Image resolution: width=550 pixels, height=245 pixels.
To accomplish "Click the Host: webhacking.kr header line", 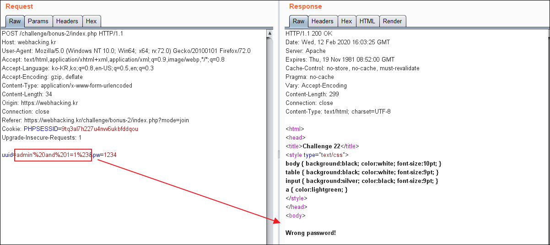I will click(x=28, y=42).
